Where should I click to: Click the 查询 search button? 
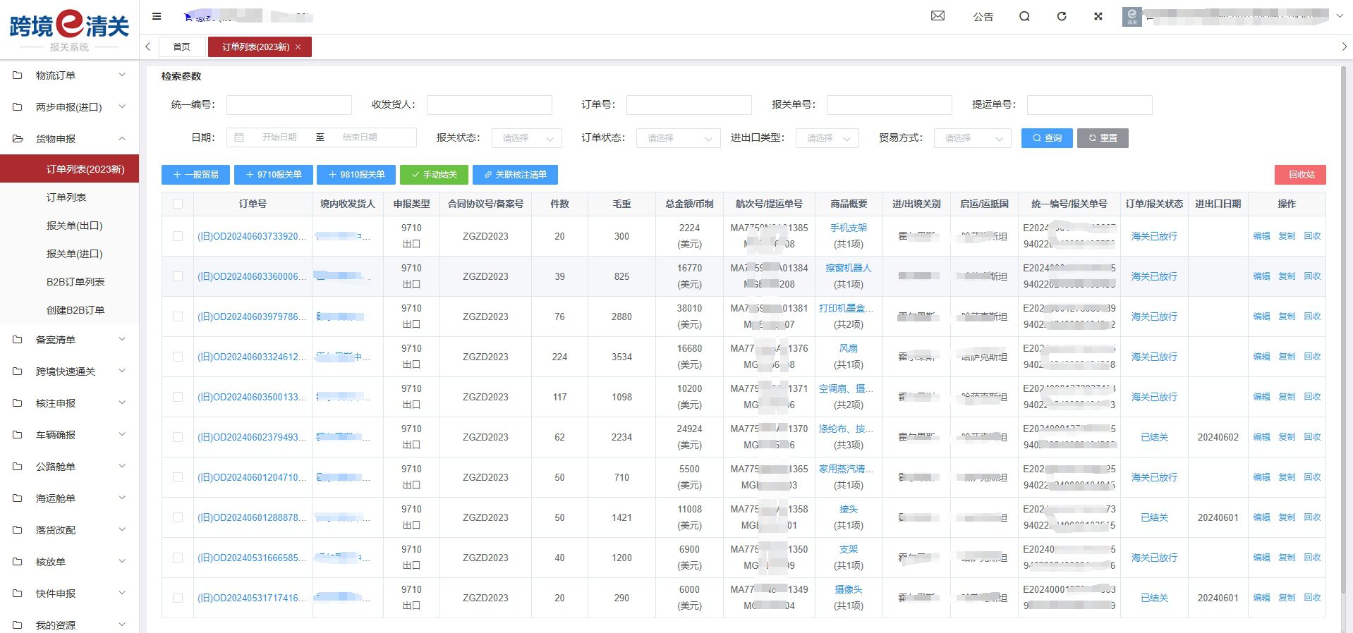pos(1046,138)
